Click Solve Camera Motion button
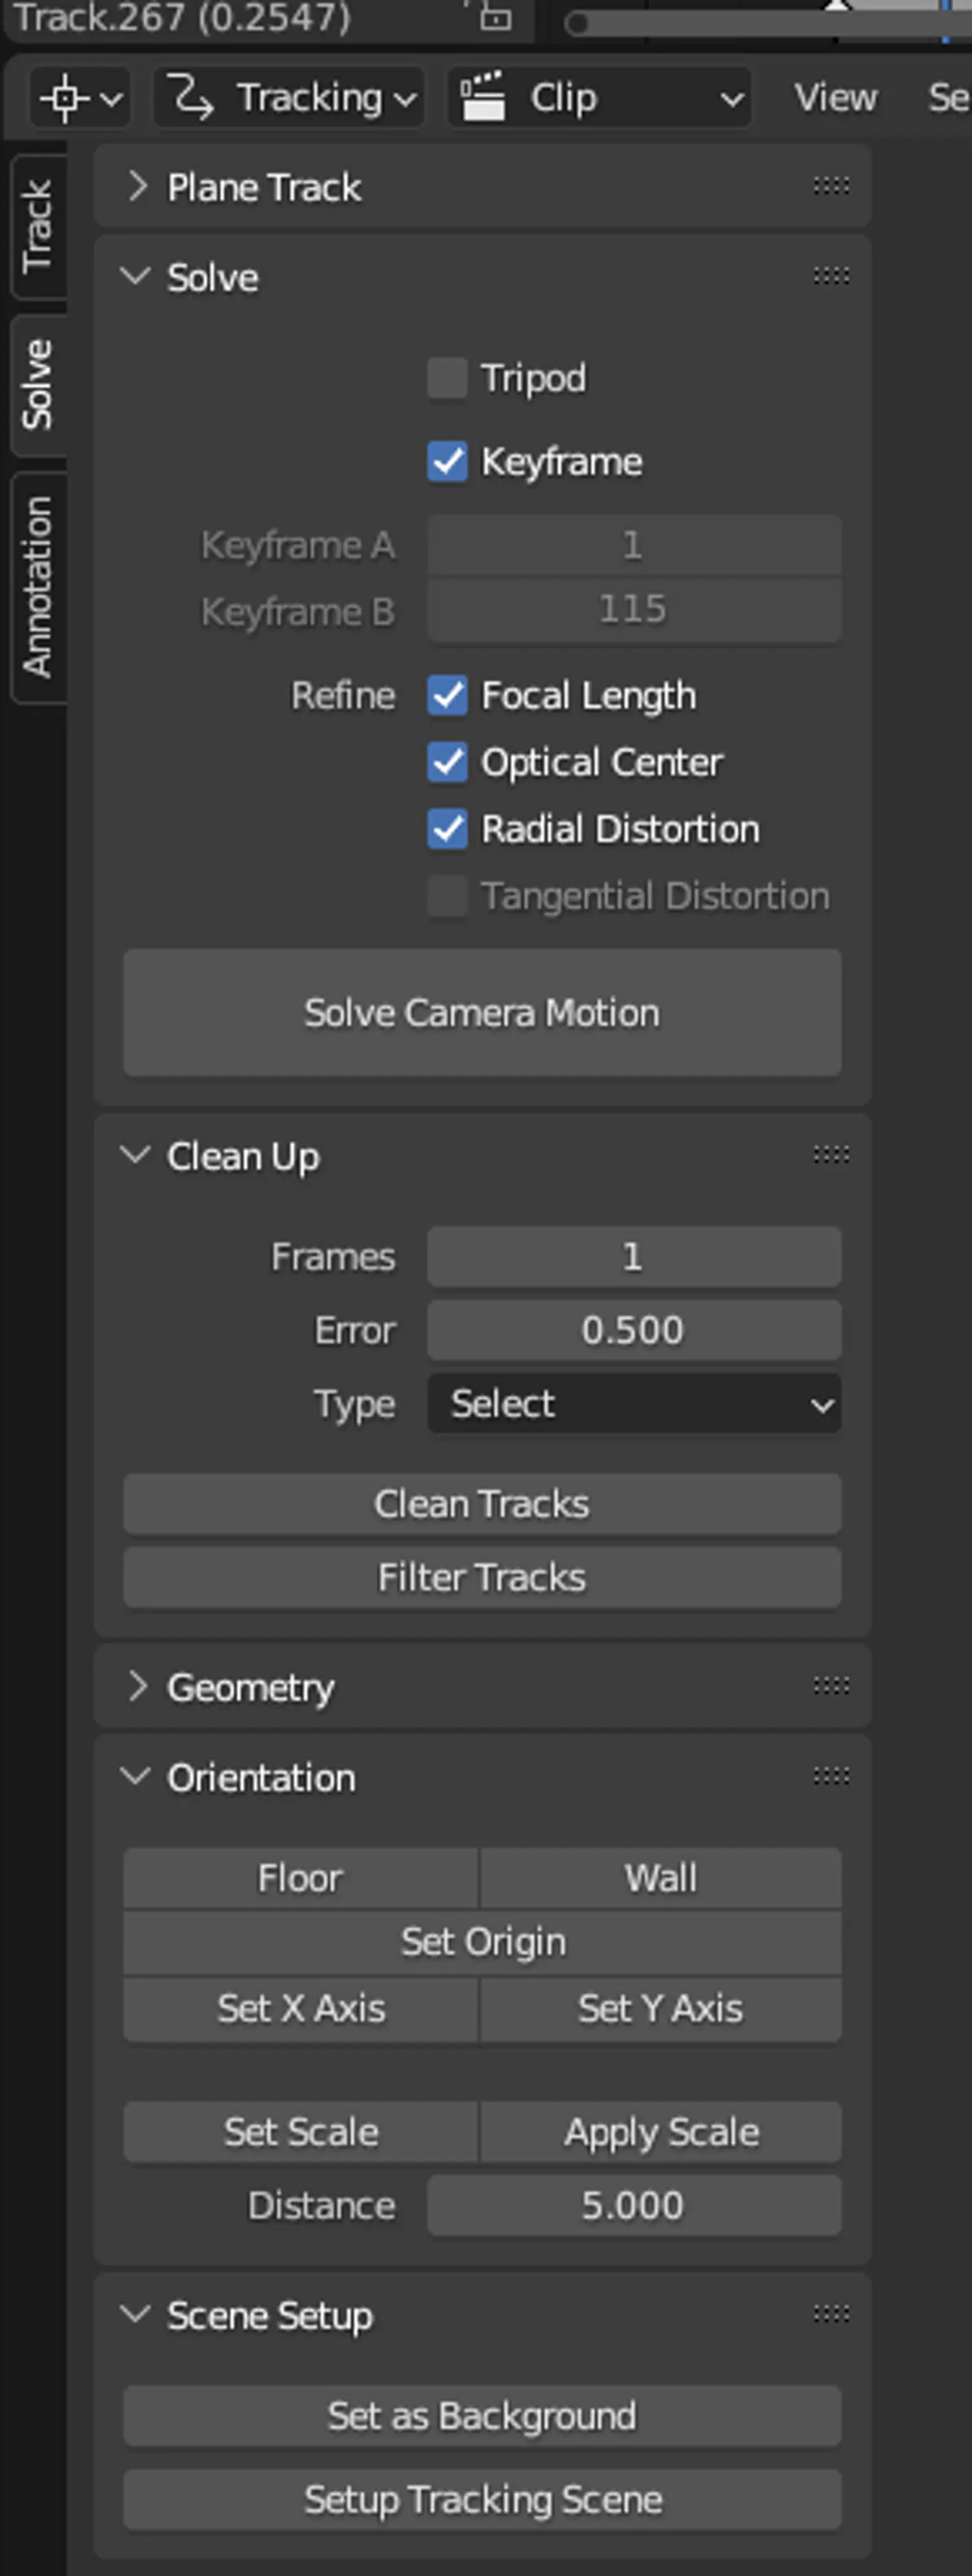Image resolution: width=972 pixels, height=2576 pixels. [482, 1013]
